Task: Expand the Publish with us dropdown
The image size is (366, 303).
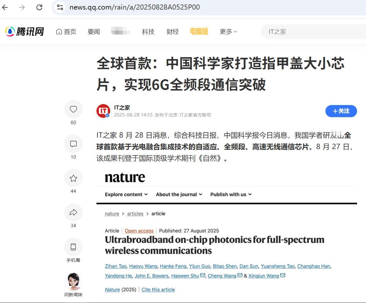Action: 231,194
